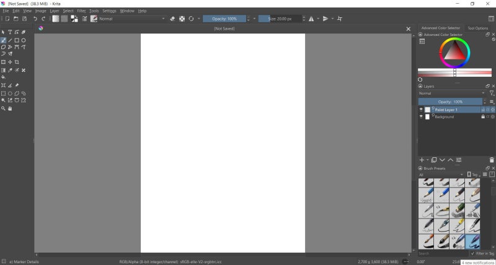Select the Calligraphy tool
This screenshot has width=496, height=265.
pos(24,32)
